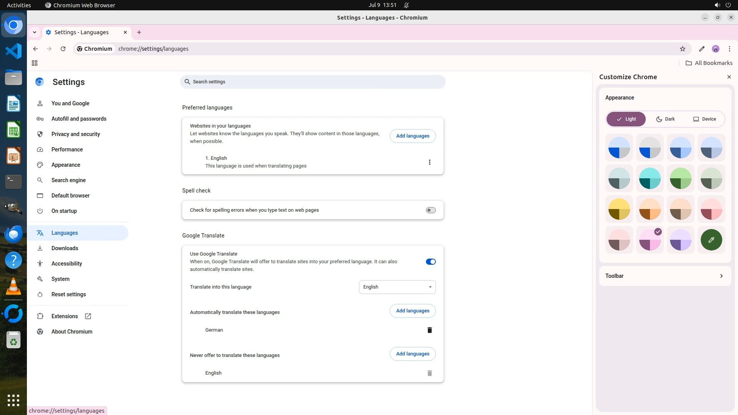Screen dimensions: 738x415
Task: Open the apps grid shortcut icon
Action: click(x=35, y=63)
